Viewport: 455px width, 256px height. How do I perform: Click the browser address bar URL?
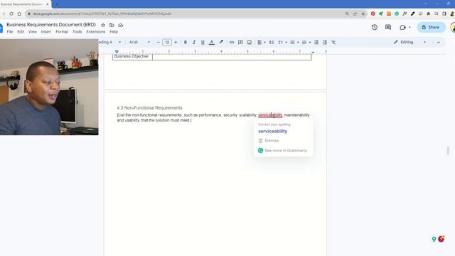(x=102, y=14)
